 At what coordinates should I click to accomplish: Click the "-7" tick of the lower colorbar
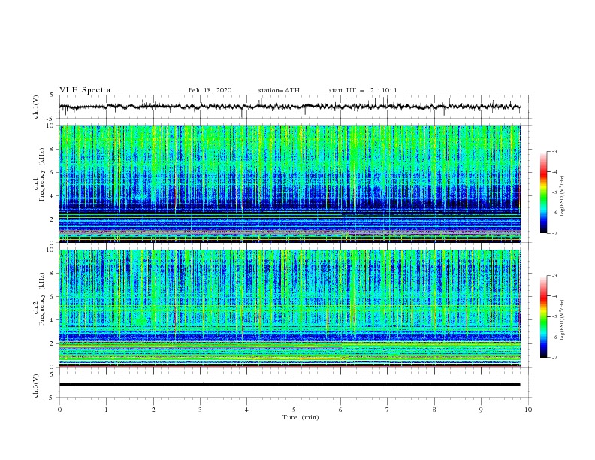pyautogui.click(x=554, y=358)
